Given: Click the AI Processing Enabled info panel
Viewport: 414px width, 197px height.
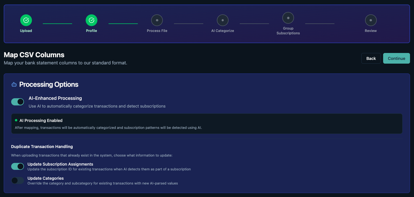Looking at the screenshot, I should click(207, 124).
